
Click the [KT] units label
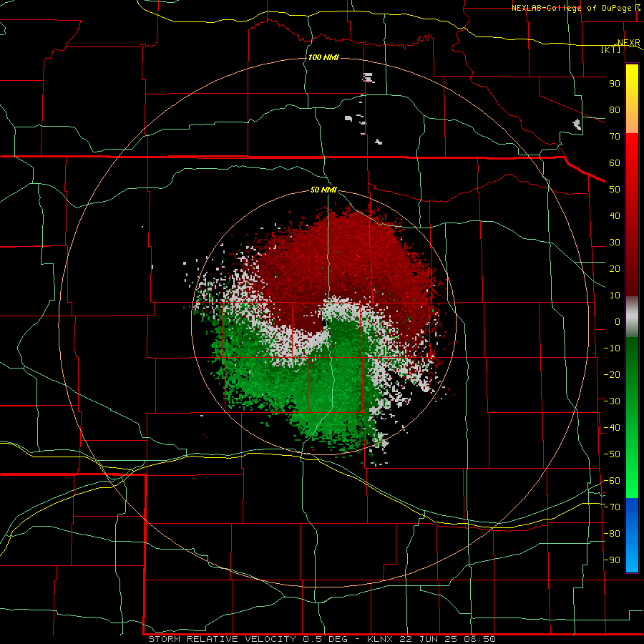coord(611,49)
